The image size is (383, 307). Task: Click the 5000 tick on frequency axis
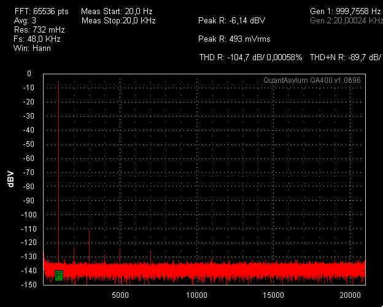pos(120,295)
